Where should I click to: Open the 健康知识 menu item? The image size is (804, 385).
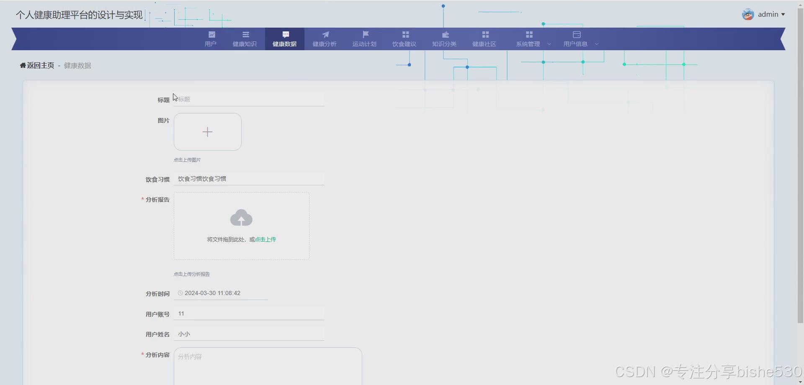(x=245, y=39)
